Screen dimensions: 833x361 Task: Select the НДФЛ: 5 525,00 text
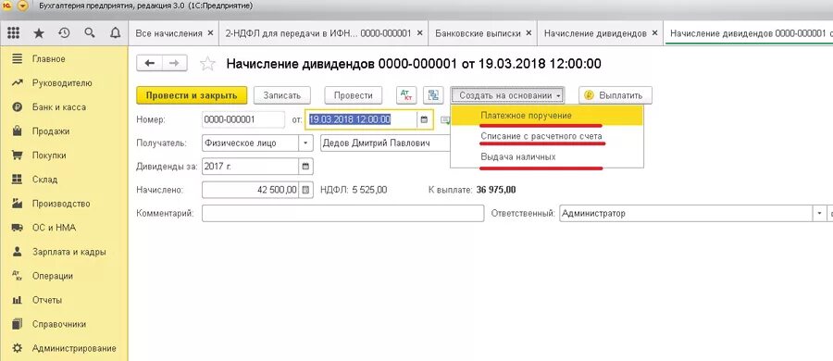tap(354, 190)
